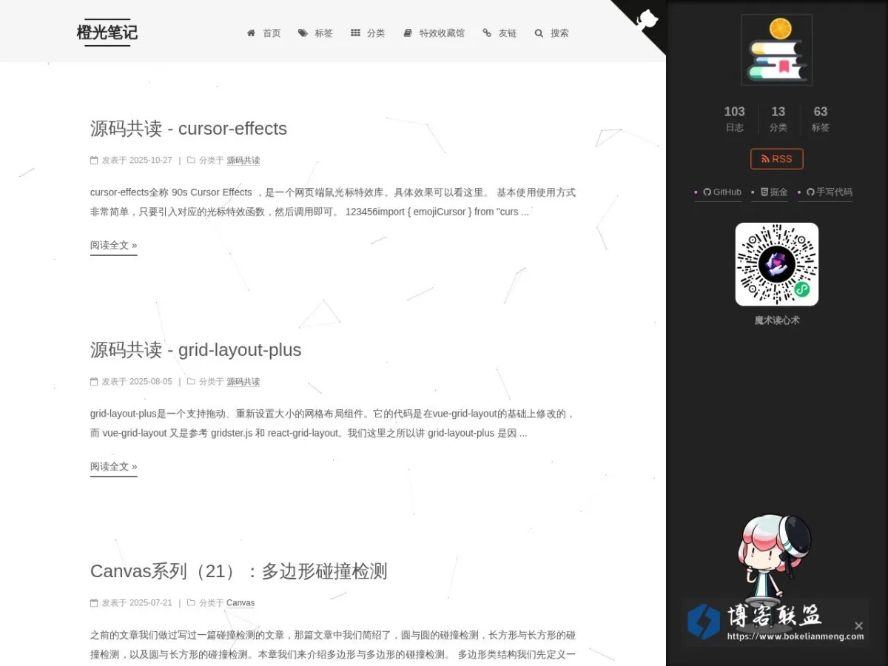The width and height of the screenshot is (888, 666).
Task: Open GitHub sidebar link
Action: [722, 192]
